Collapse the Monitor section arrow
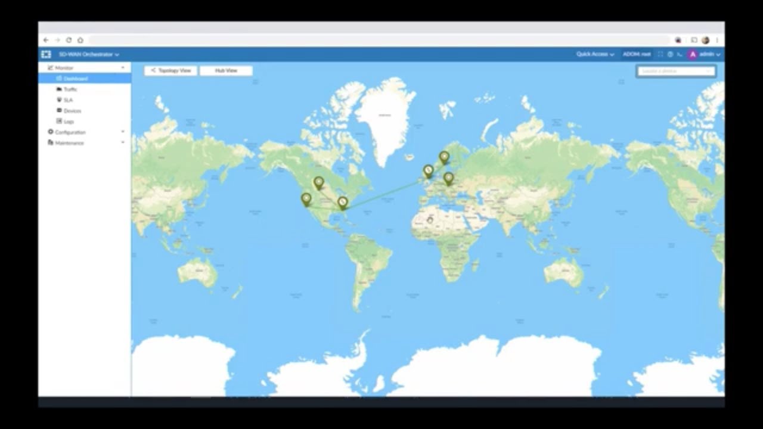This screenshot has width=763, height=429. coord(123,68)
